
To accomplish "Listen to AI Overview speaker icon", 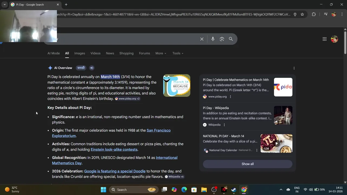I will 92,68.
